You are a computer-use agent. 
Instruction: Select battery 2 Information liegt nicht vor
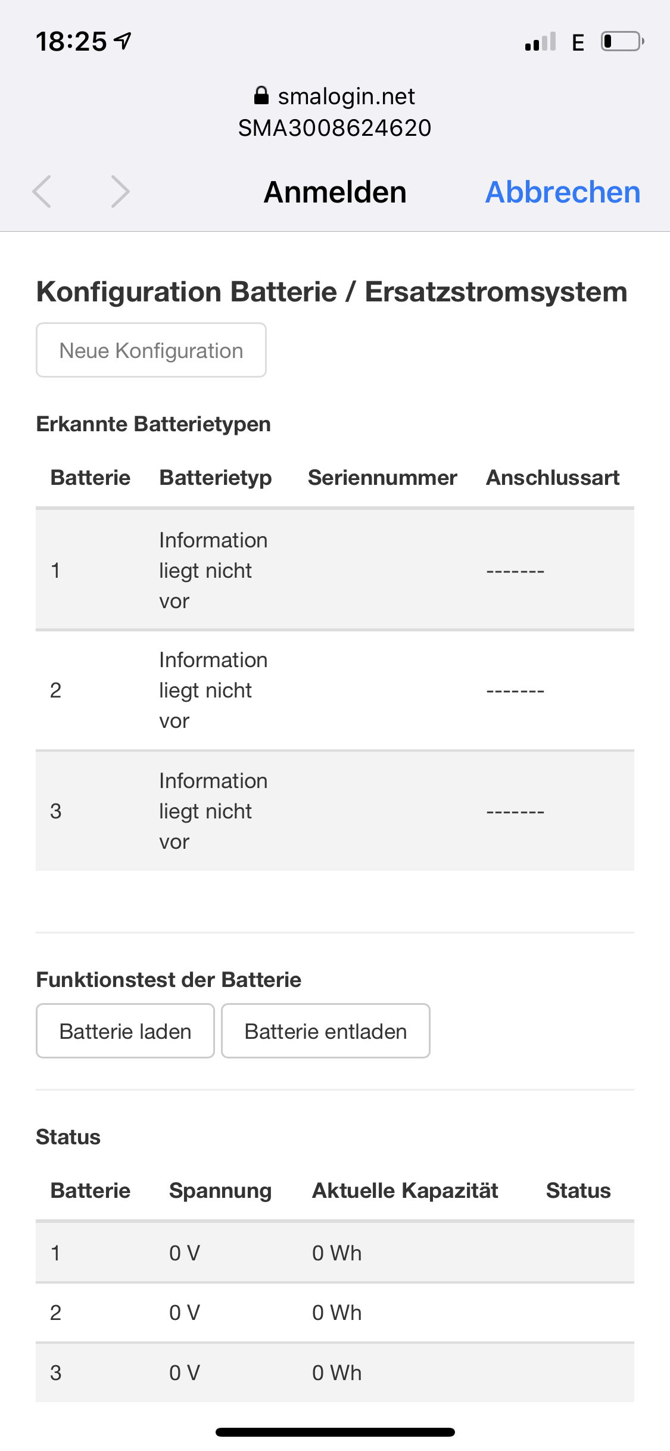pos(213,690)
